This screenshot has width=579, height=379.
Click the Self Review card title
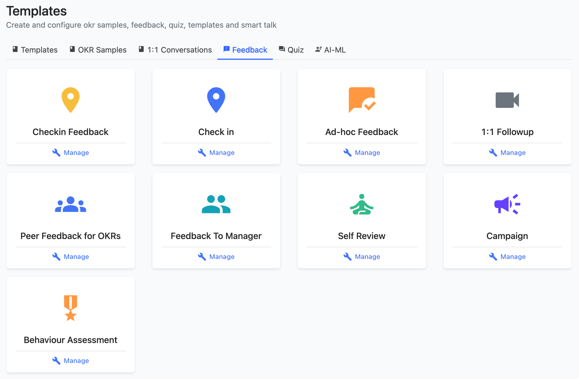tap(362, 236)
